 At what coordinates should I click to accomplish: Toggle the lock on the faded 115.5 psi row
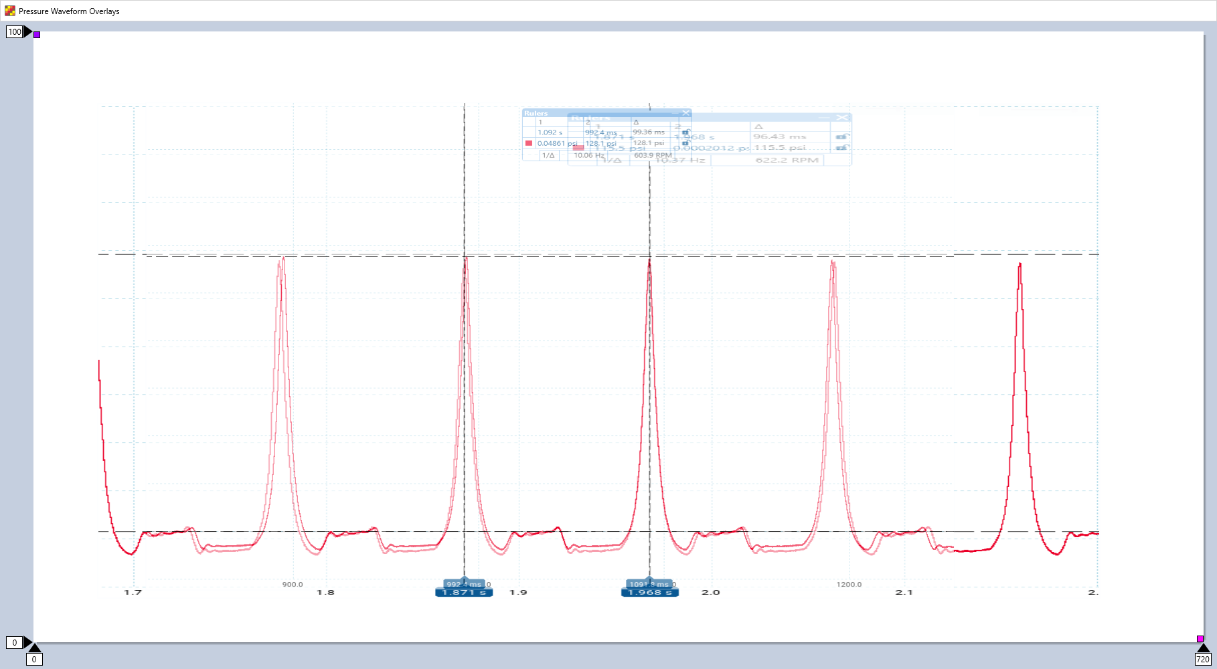pos(841,147)
